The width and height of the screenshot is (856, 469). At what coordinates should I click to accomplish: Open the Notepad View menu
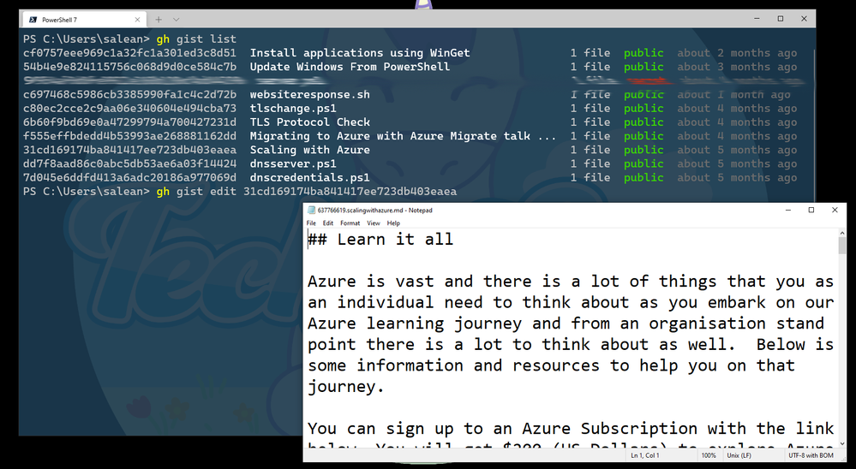click(374, 223)
